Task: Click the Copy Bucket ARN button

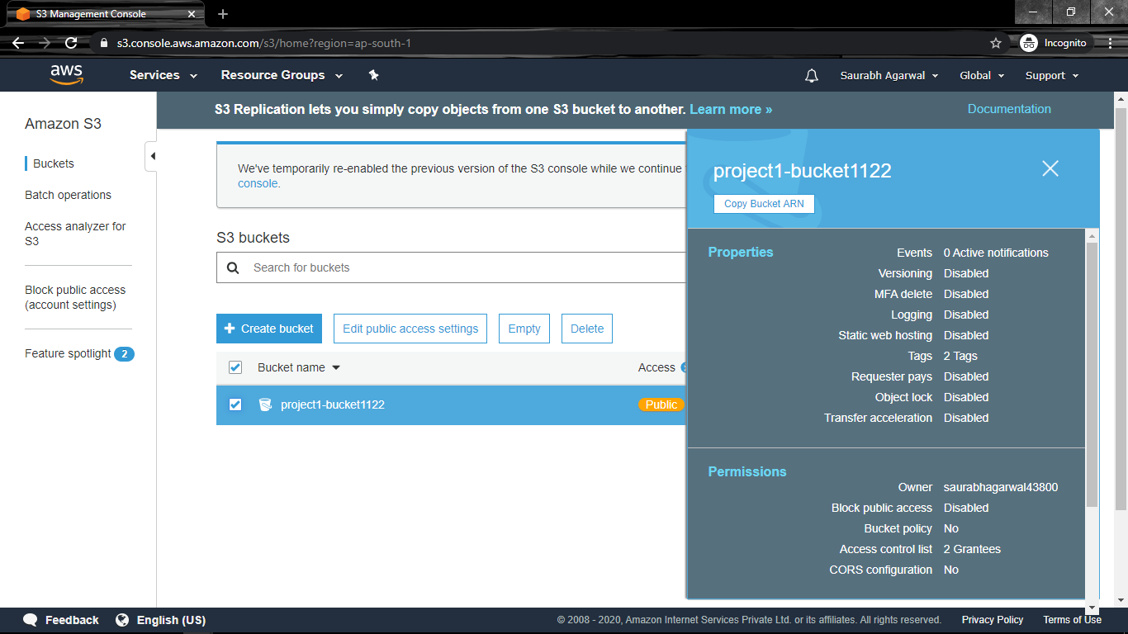Action: click(764, 204)
